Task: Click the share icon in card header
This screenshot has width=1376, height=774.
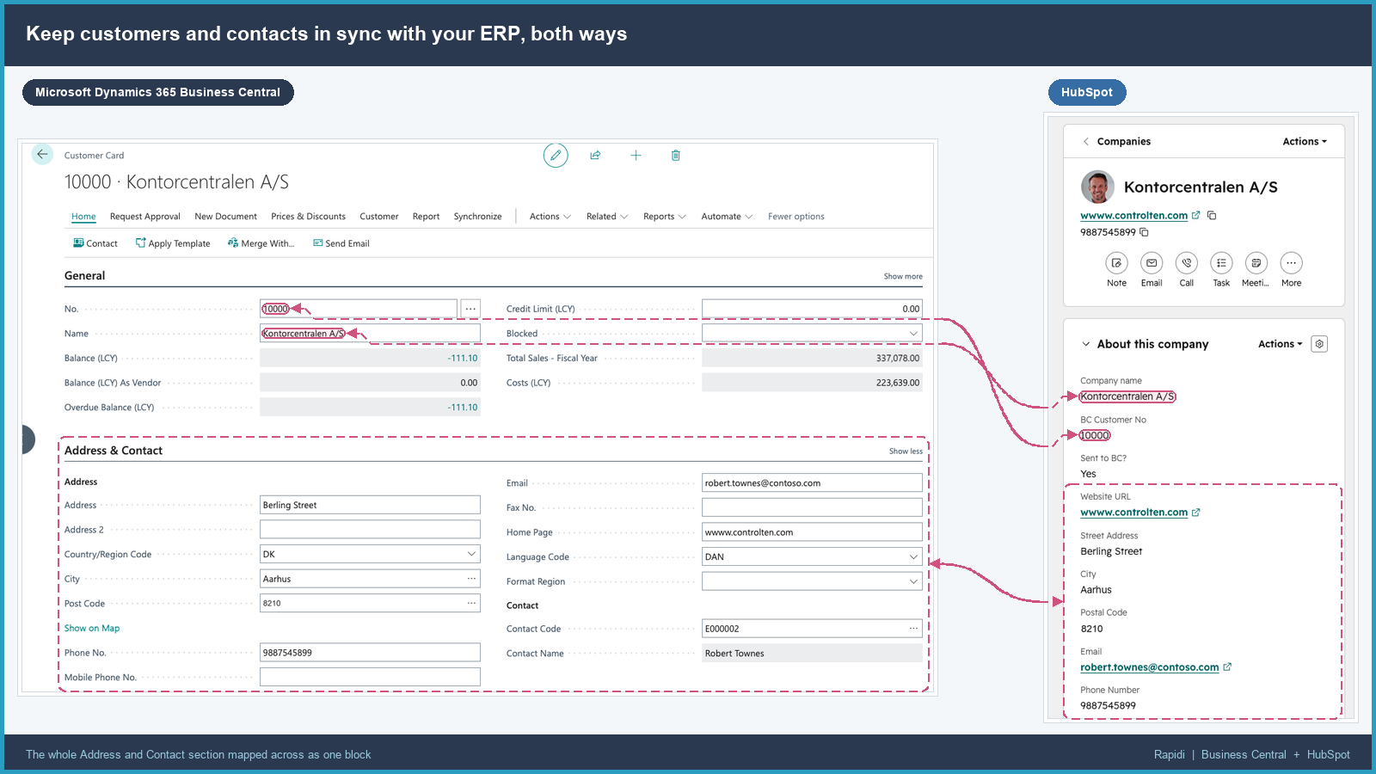Action: (x=595, y=156)
